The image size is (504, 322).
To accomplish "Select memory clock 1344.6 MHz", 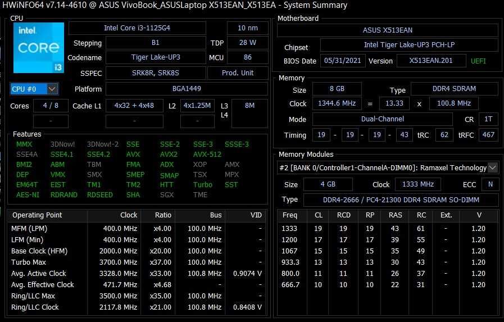I will [337, 103].
